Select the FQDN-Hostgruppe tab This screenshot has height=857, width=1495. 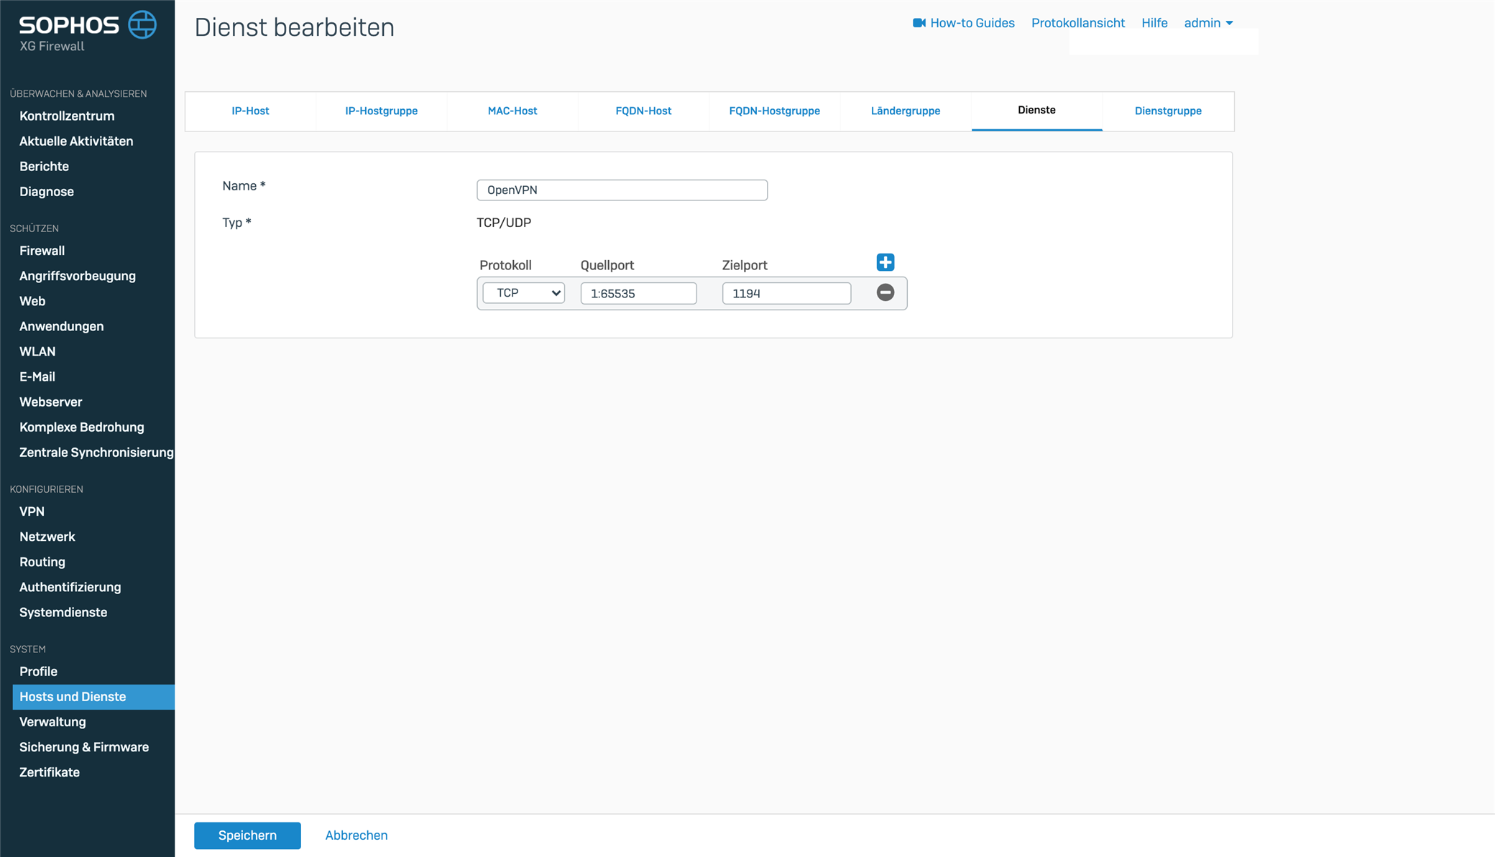(774, 111)
